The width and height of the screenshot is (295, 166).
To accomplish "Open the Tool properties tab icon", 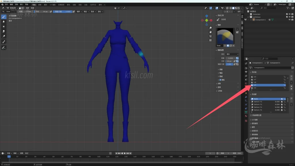I will tap(246, 63).
